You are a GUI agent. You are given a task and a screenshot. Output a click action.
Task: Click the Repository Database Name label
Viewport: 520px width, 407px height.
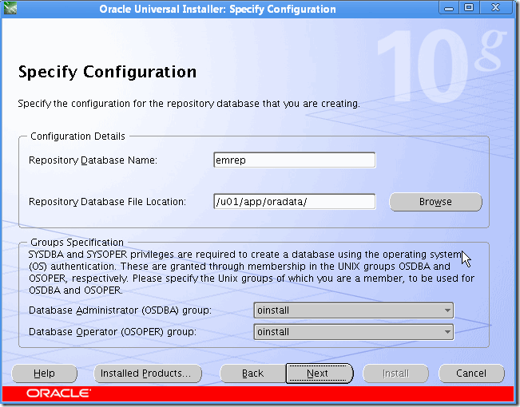pyautogui.click(x=93, y=160)
